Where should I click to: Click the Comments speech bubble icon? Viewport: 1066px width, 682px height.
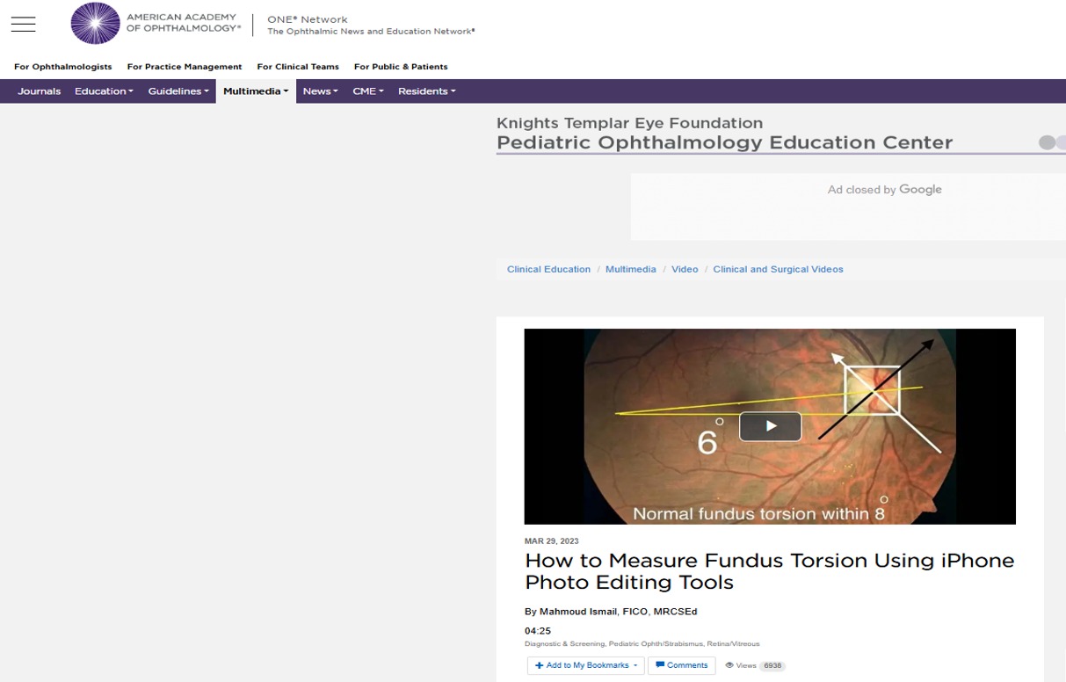(660, 665)
